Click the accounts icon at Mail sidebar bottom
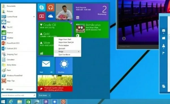The image size is (170, 104). [163, 86]
